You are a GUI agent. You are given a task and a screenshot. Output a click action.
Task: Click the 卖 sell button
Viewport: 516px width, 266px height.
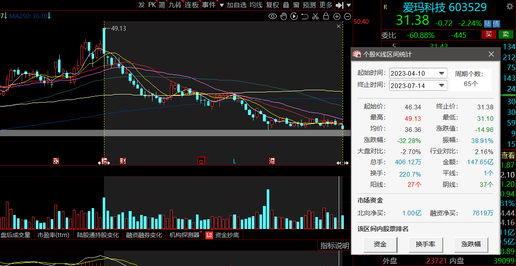[506, 34]
